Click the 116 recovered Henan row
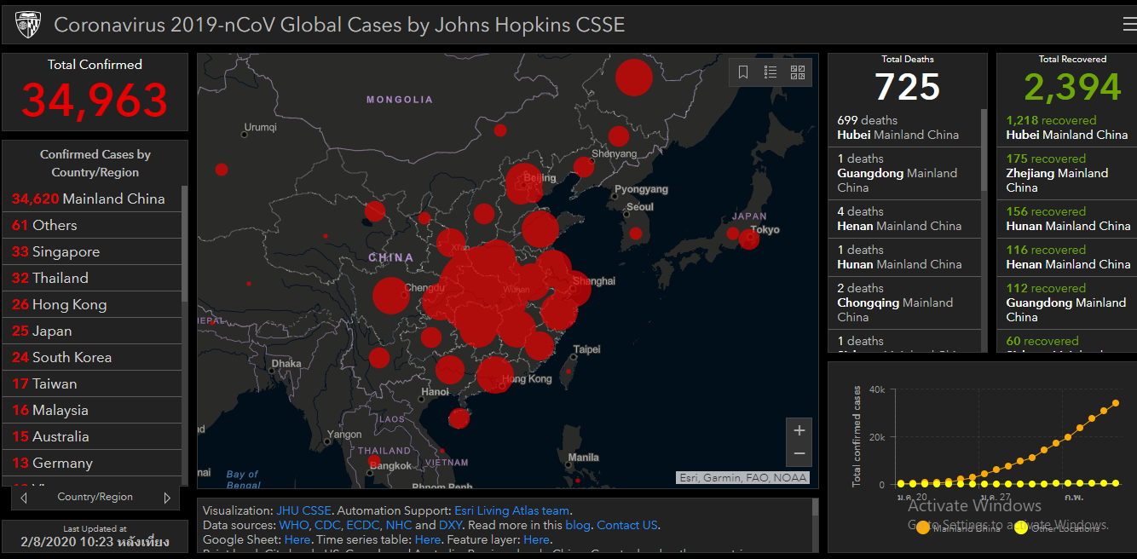1137x559 pixels. (1067, 257)
